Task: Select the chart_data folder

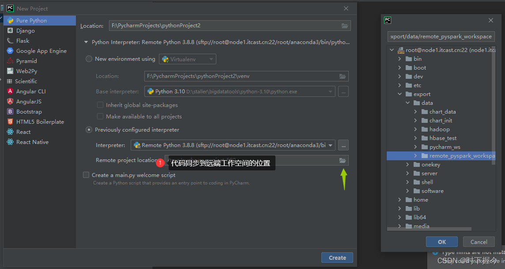Action: click(x=442, y=112)
